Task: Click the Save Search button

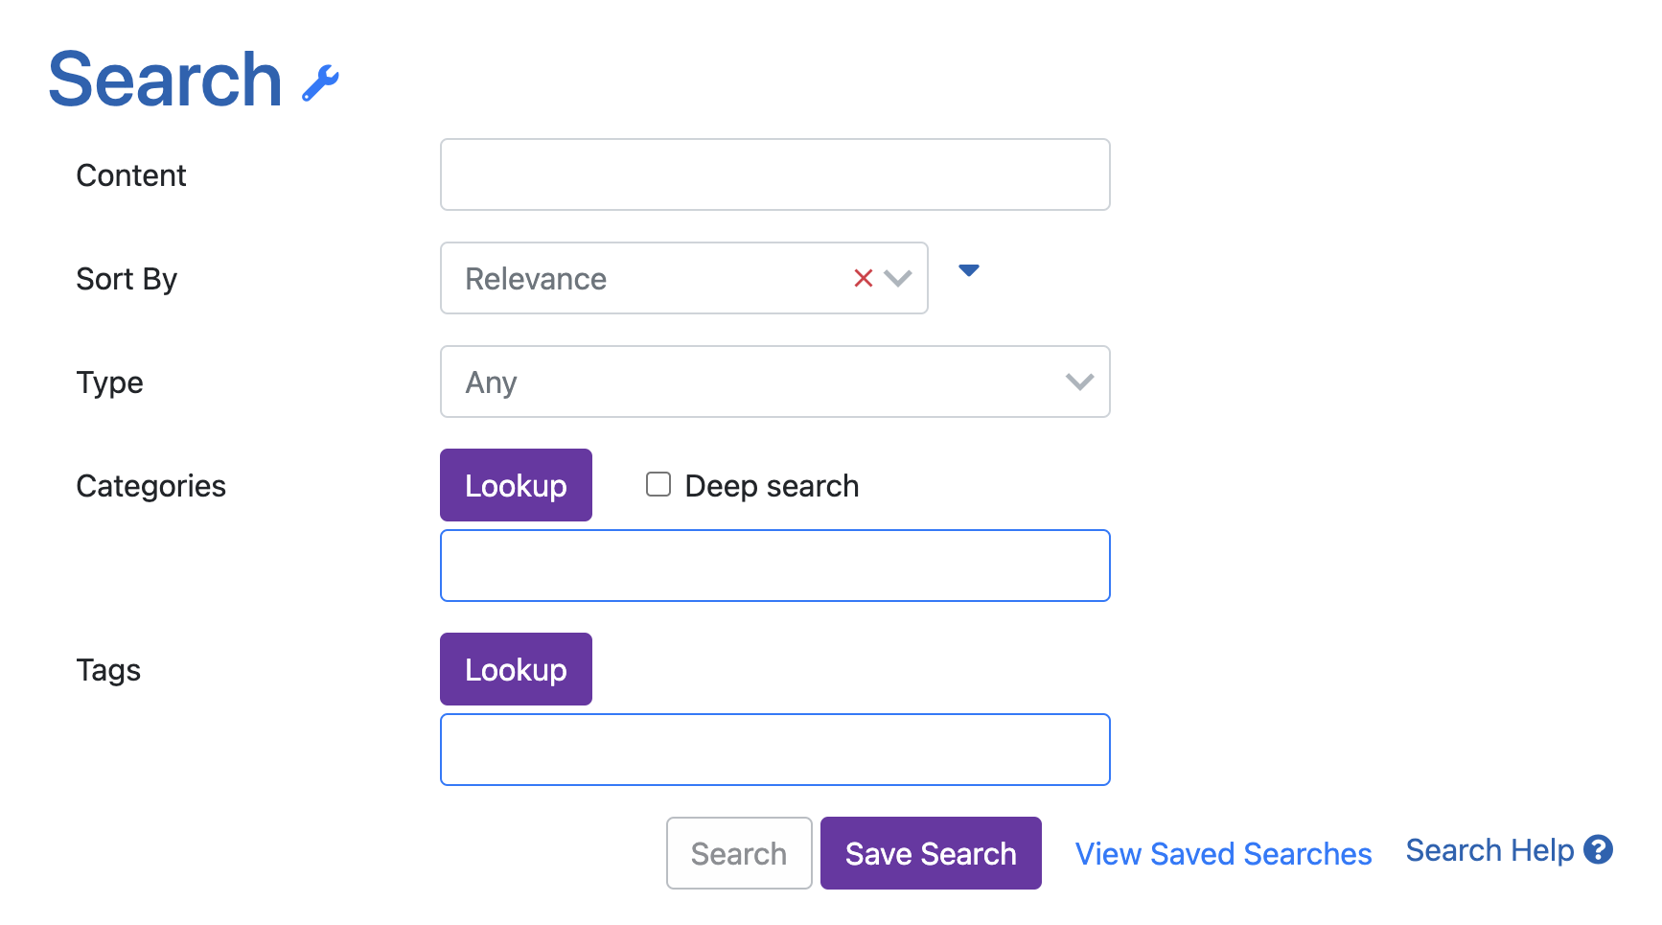Action: tap(930, 853)
